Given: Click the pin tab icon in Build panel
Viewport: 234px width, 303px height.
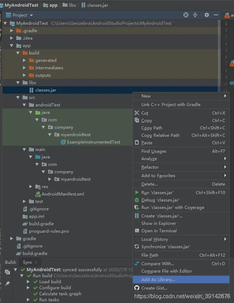Looking at the screenshot, I should tap(7, 283).
